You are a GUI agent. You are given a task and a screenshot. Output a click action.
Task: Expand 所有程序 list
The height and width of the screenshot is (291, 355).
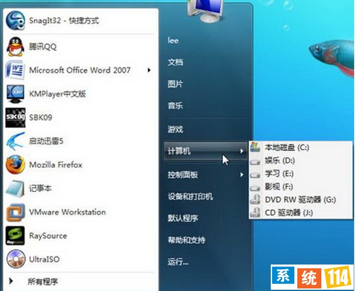point(42,281)
